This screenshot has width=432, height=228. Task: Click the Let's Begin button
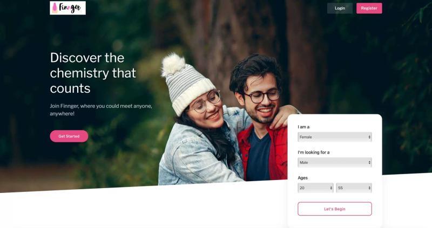pyautogui.click(x=335, y=209)
